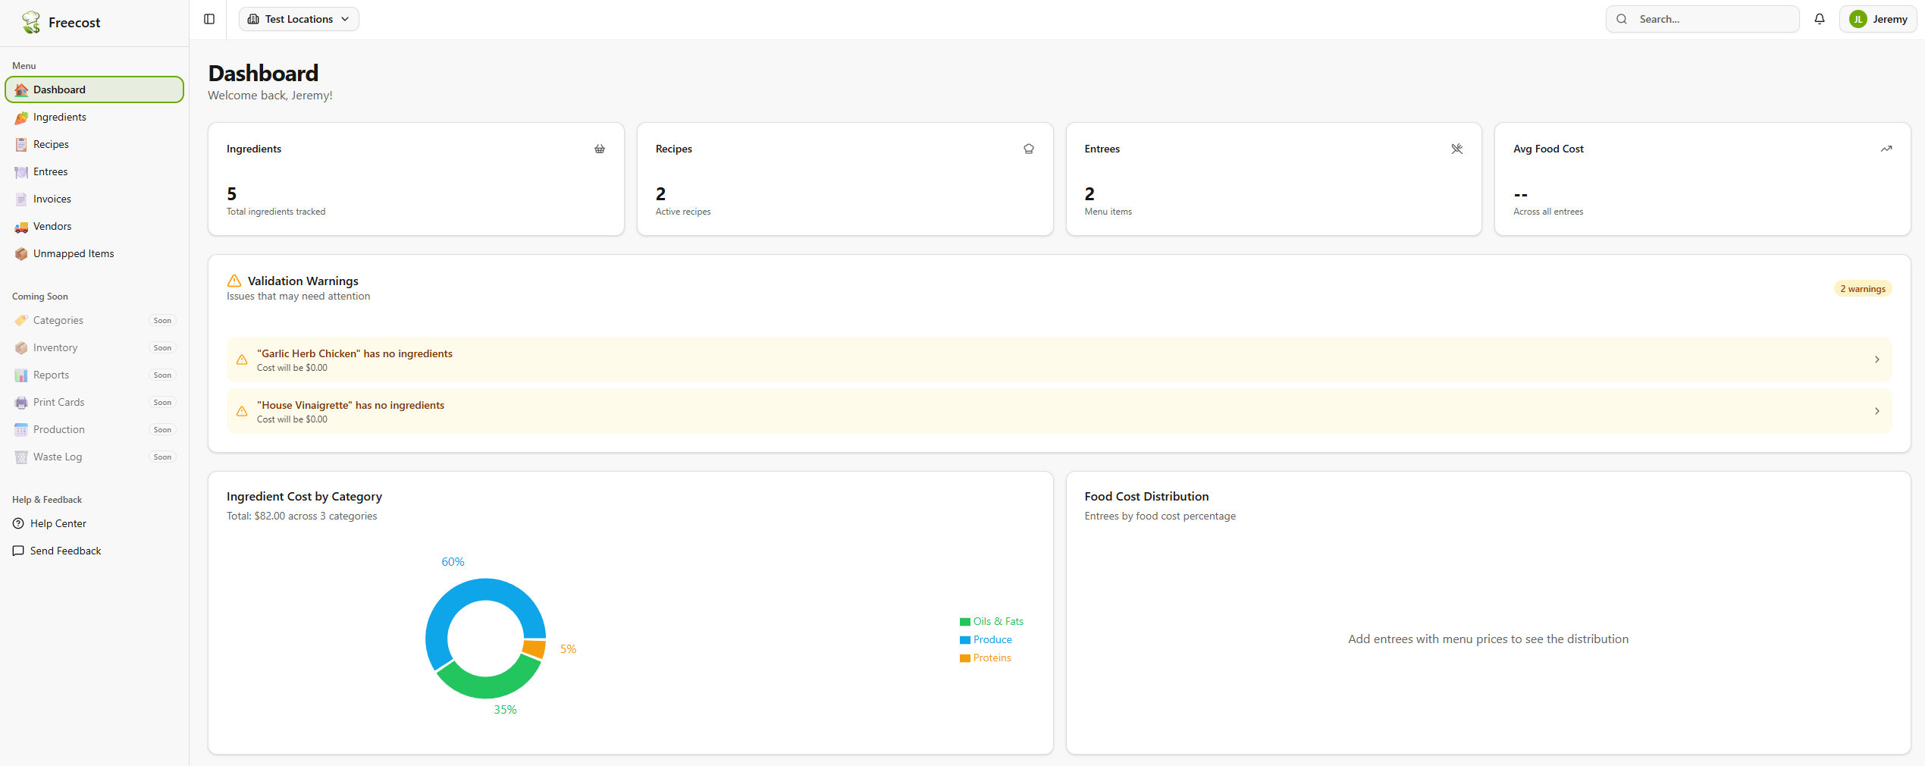Open Ingredients using the carrot icon
This screenshot has height=766, width=1925.
click(21, 117)
